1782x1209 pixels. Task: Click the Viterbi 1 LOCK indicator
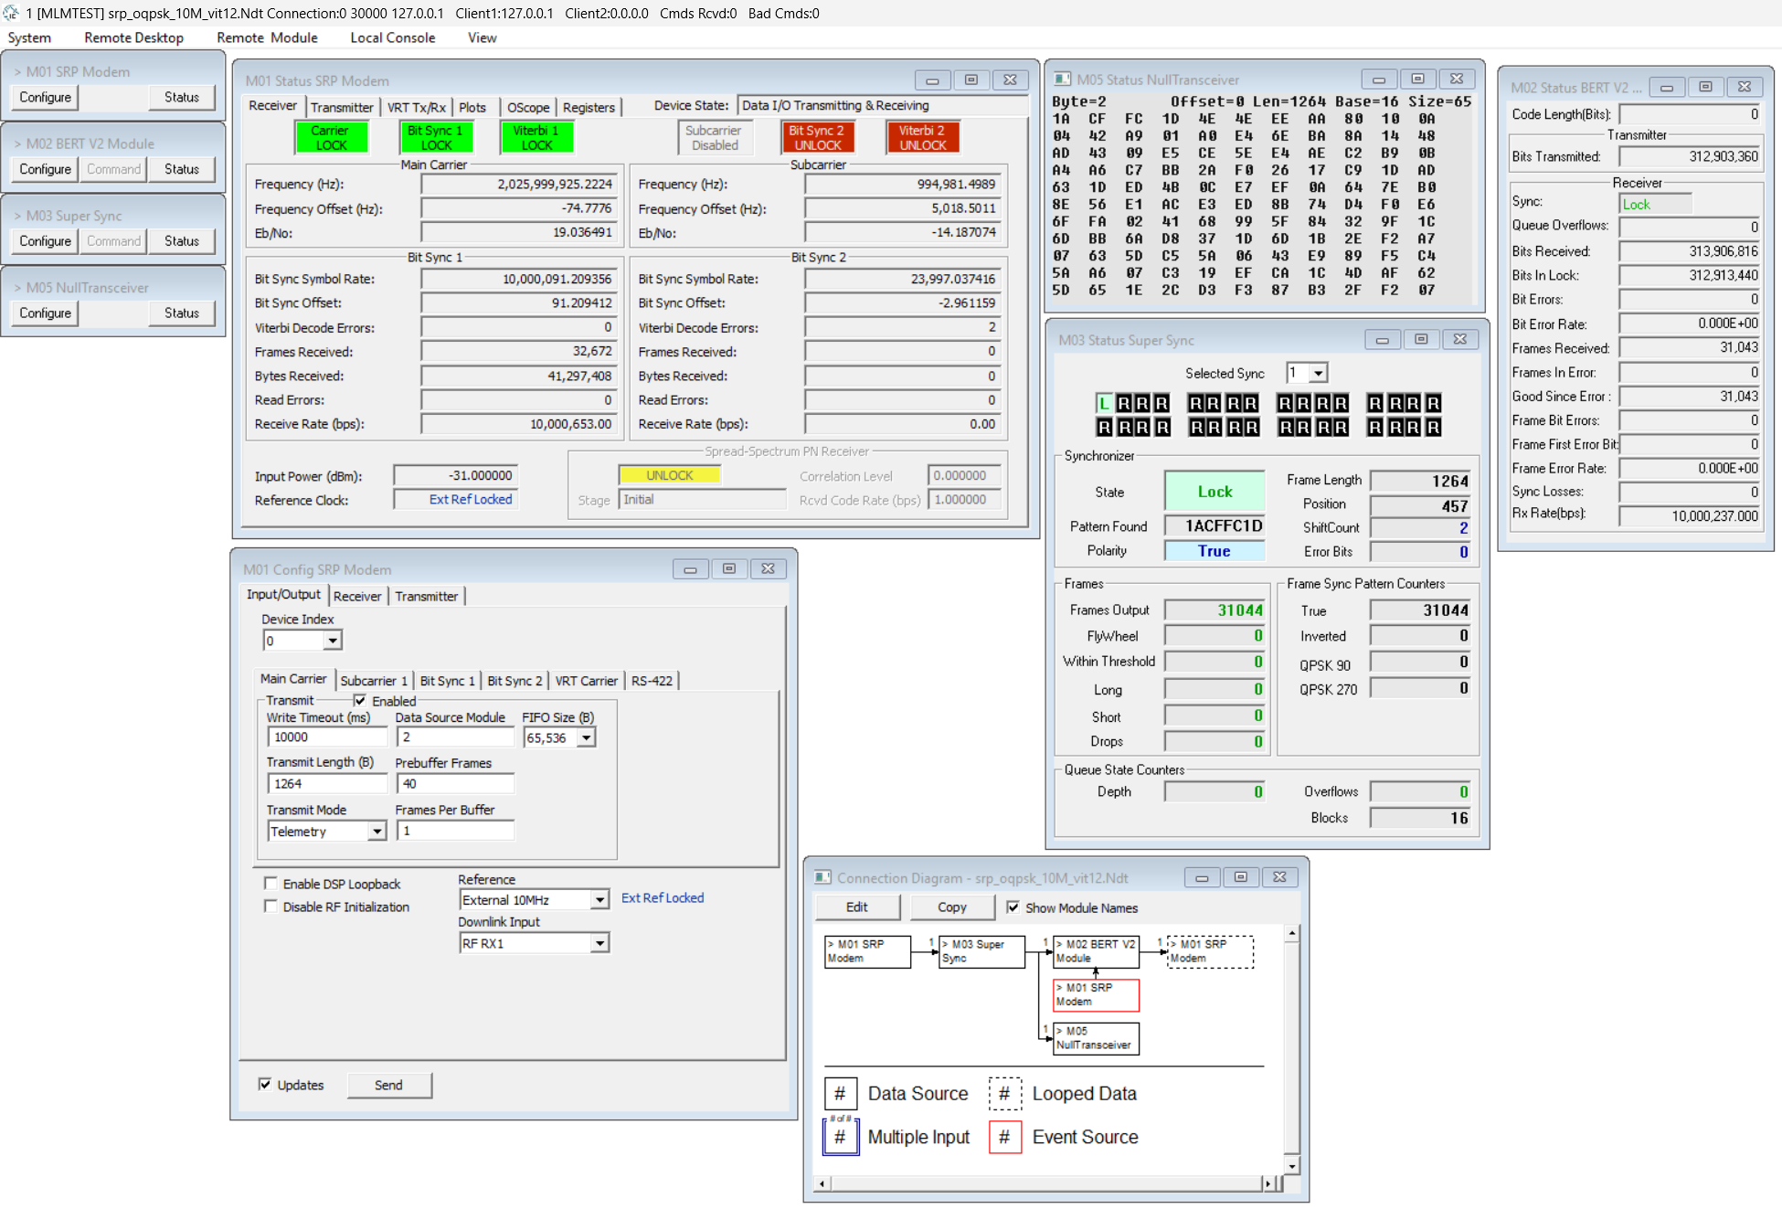(536, 137)
